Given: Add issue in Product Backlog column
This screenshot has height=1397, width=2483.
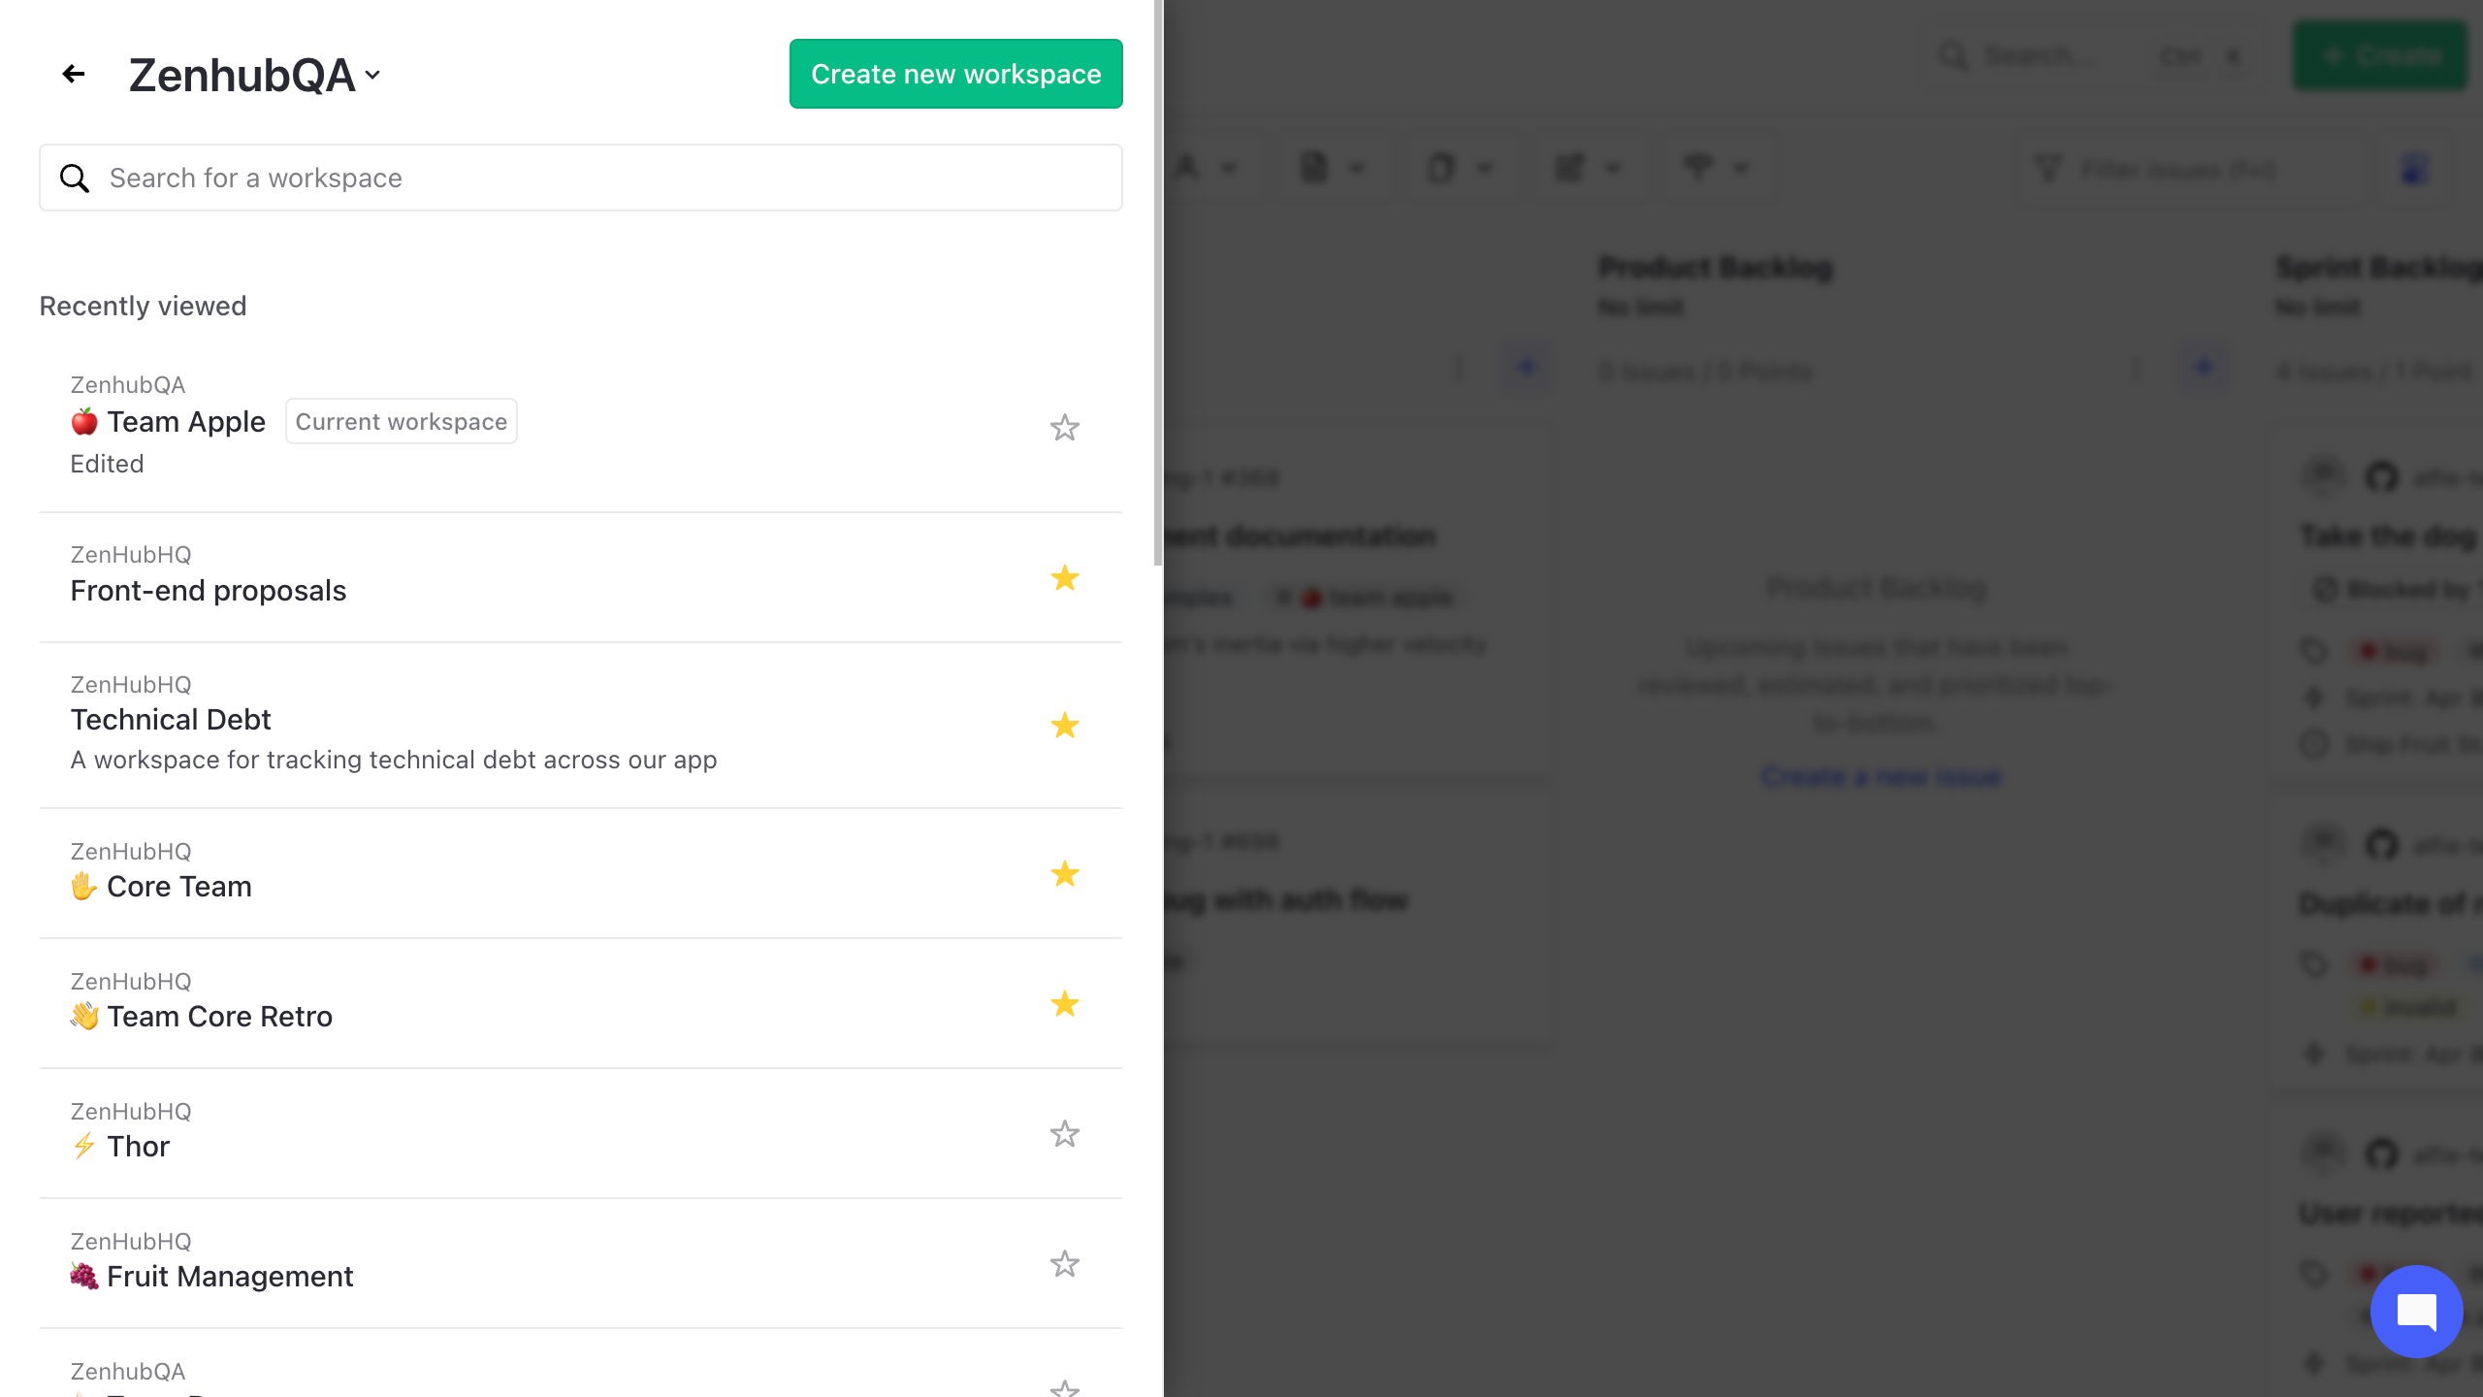Looking at the screenshot, I should [x=2204, y=369].
